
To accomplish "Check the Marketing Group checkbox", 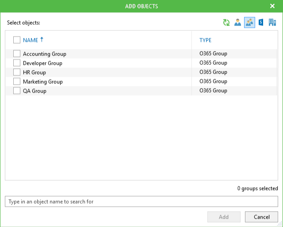I will pos(17,82).
